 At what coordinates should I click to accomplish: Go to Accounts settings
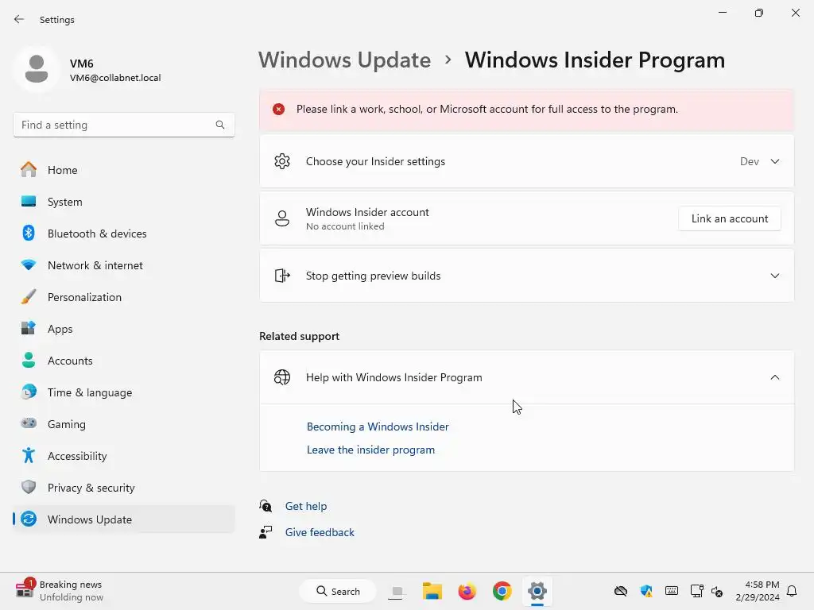coord(123,361)
